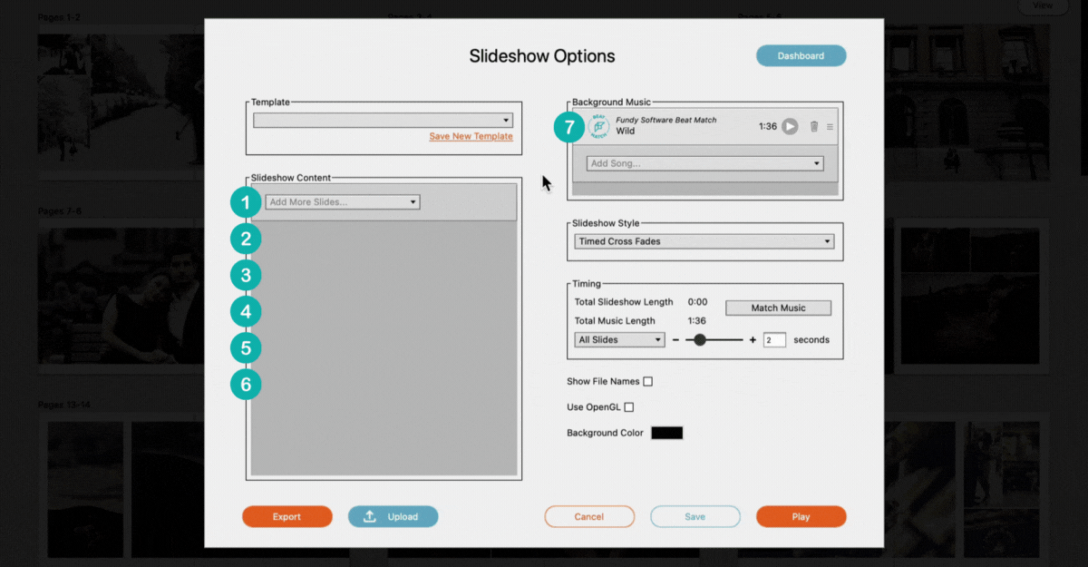Open the Add More Slides dropdown
The image size is (1088, 567).
coord(343,202)
